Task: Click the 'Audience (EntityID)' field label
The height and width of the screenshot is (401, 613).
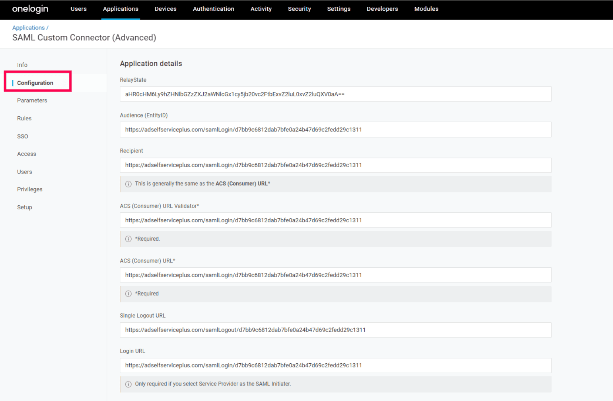Action: [x=144, y=116]
